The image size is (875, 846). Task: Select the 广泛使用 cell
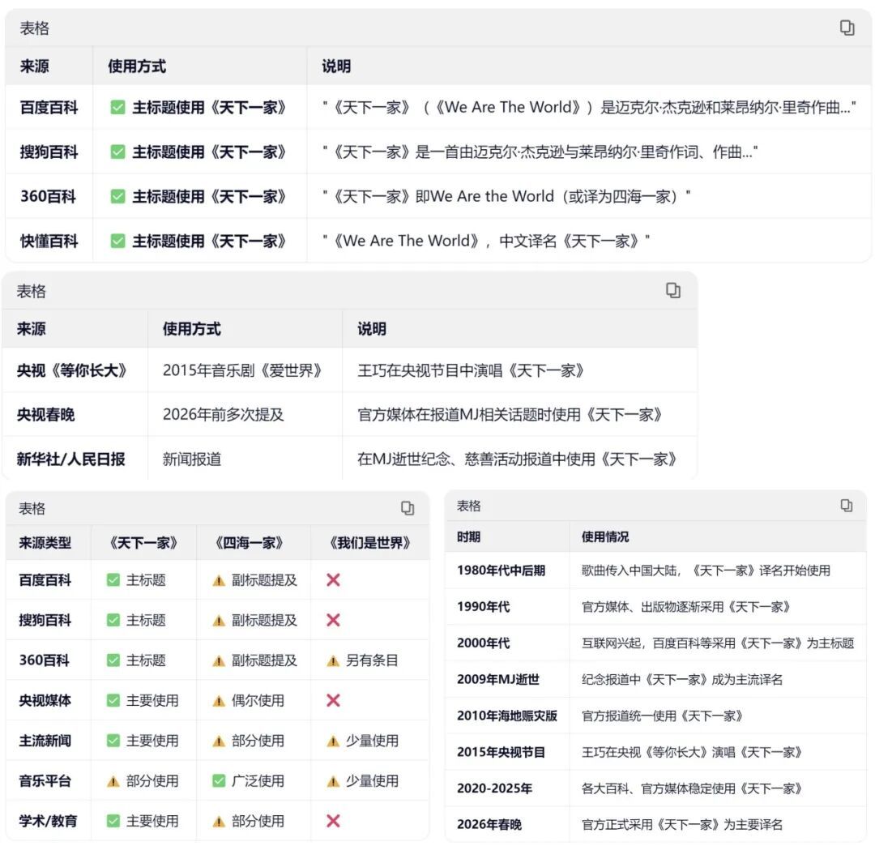[258, 780]
